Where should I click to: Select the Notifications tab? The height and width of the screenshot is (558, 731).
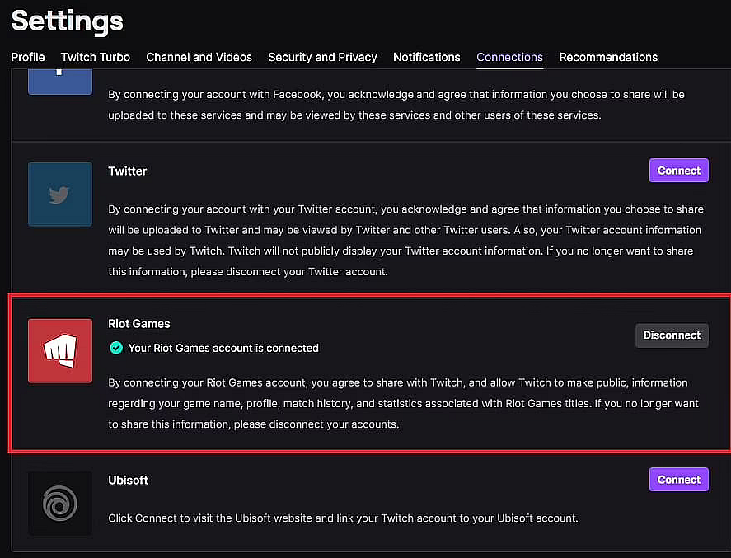coord(427,57)
